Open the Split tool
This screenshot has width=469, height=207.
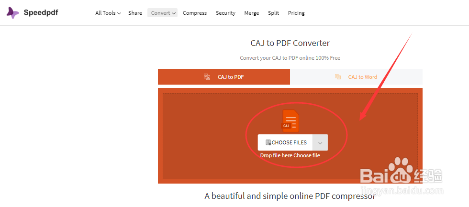coord(273,13)
